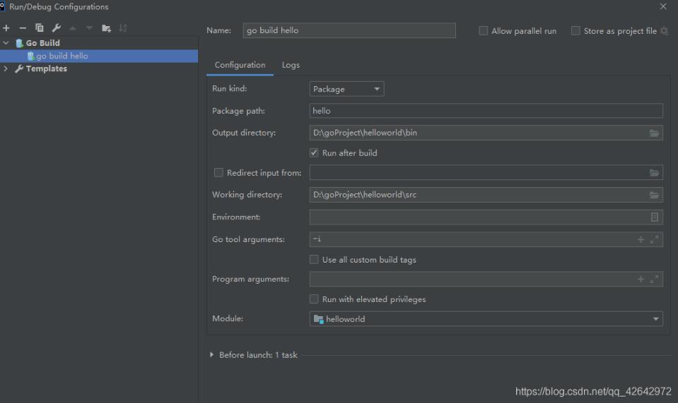Enable the Allow parallel run checkbox
The height and width of the screenshot is (403, 678).
click(484, 31)
